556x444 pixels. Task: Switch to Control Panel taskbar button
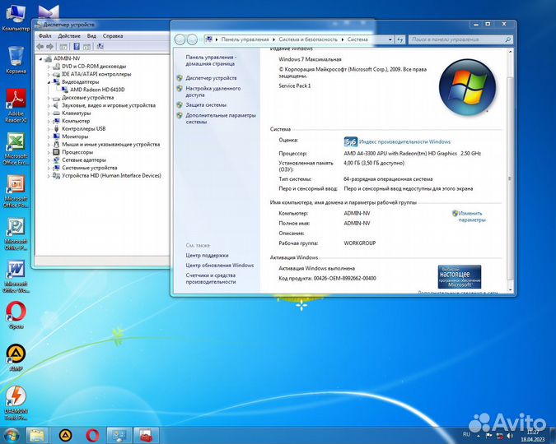click(119, 436)
